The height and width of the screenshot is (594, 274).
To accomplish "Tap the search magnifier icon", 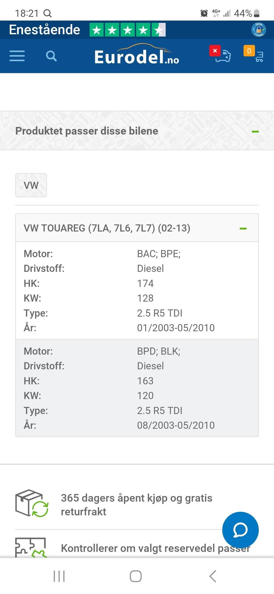I will pyautogui.click(x=51, y=56).
